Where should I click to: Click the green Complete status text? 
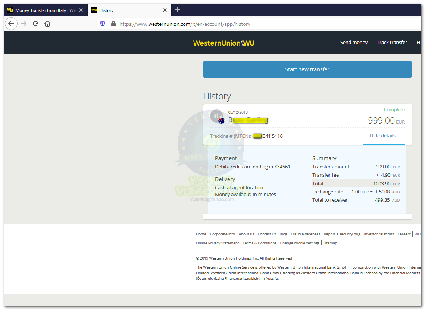click(394, 109)
